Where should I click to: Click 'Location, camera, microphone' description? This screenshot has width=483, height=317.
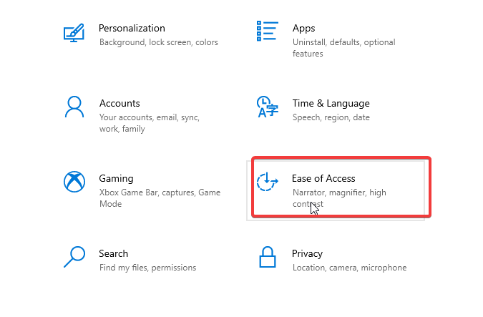pyautogui.click(x=349, y=268)
